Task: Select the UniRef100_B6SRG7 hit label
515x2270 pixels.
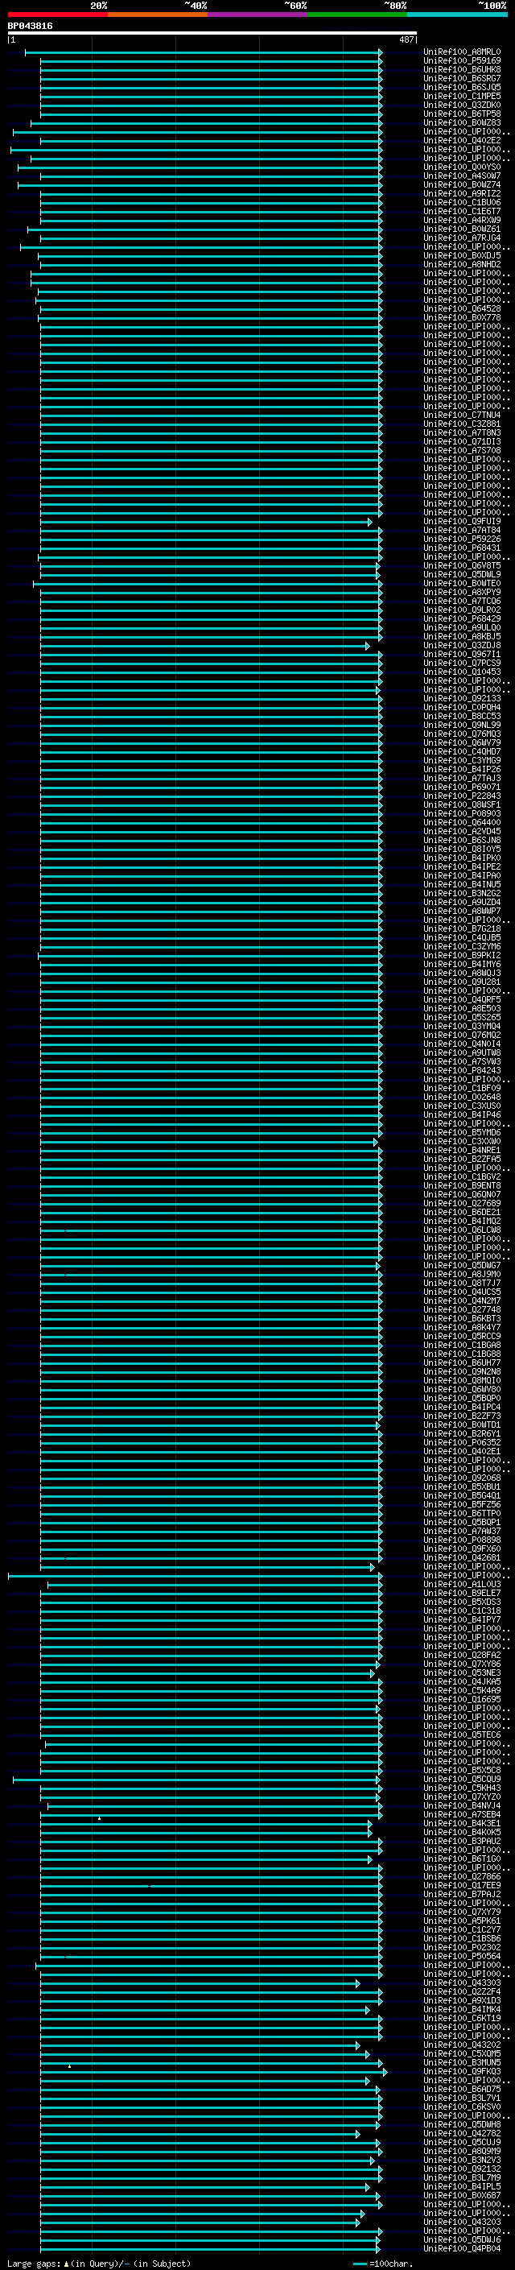Action: tap(461, 78)
